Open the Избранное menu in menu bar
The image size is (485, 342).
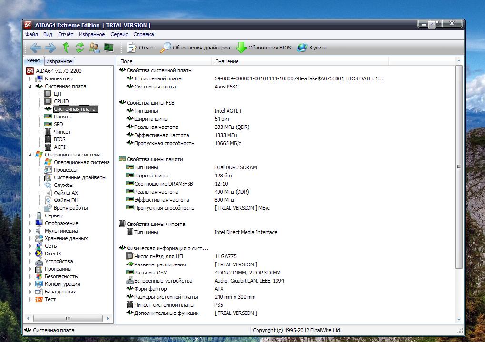(x=92, y=34)
